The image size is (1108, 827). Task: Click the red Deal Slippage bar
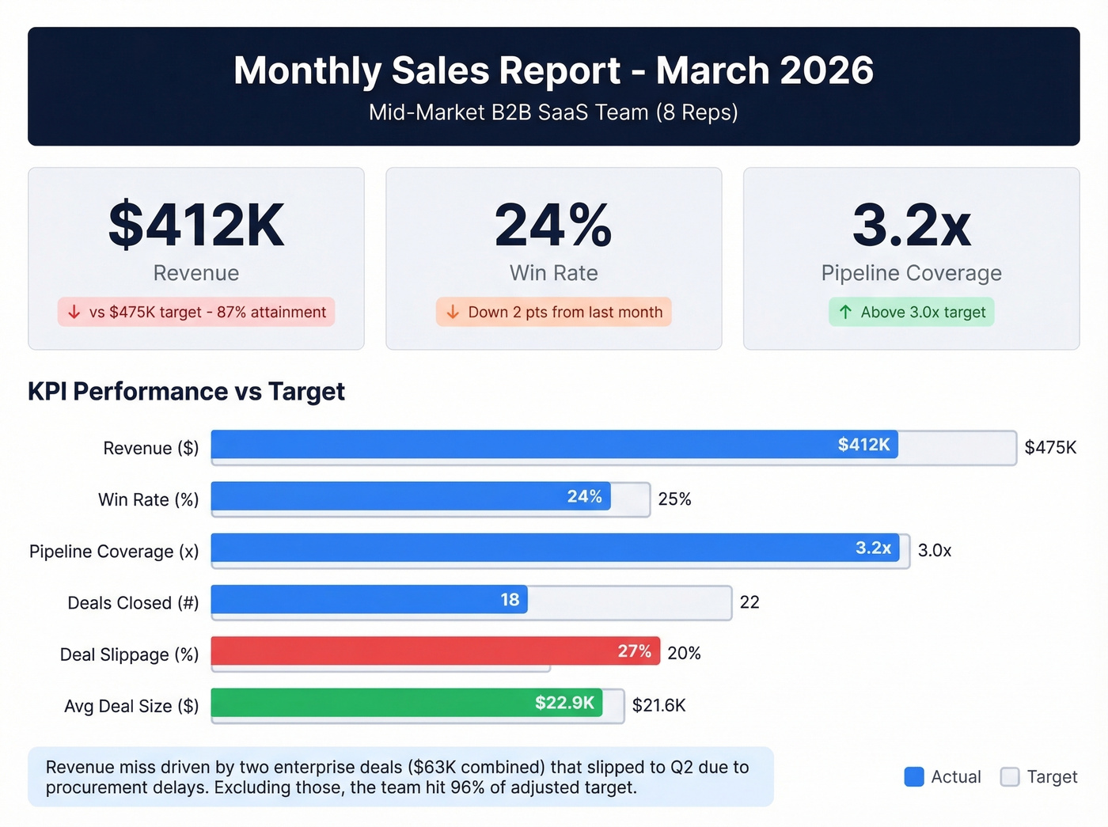[434, 651]
